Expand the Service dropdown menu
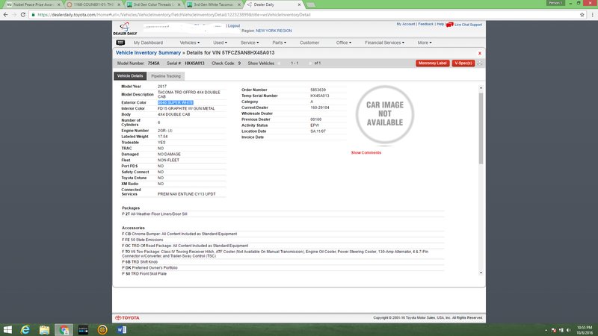Image resolution: width=598 pixels, height=336 pixels. [250, 43]
